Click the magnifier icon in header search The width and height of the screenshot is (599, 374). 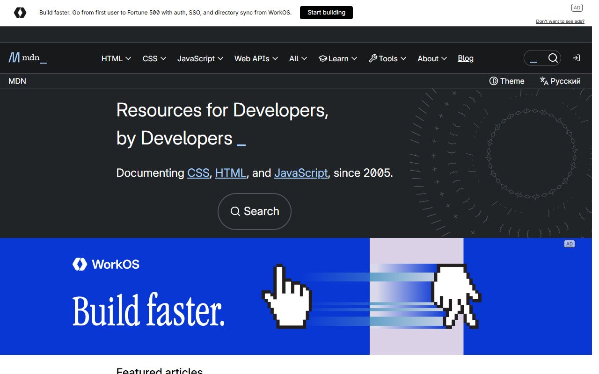553,58
